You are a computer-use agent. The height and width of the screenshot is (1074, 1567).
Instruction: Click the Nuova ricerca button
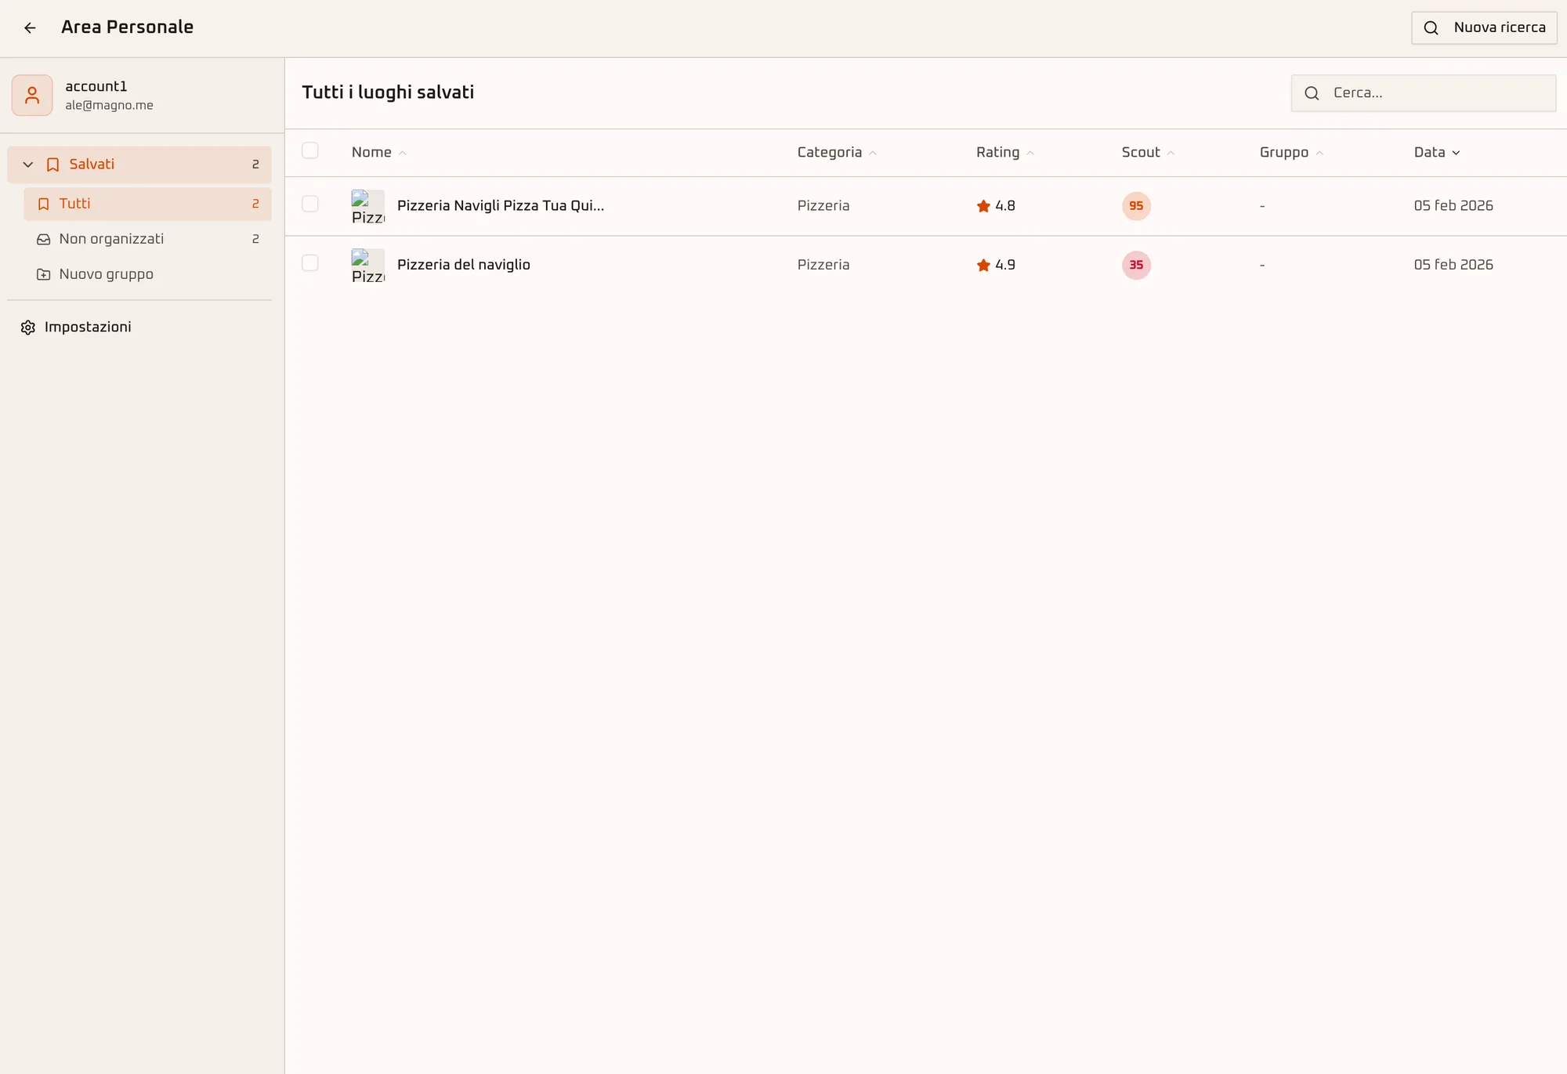tap(1484, 28)
